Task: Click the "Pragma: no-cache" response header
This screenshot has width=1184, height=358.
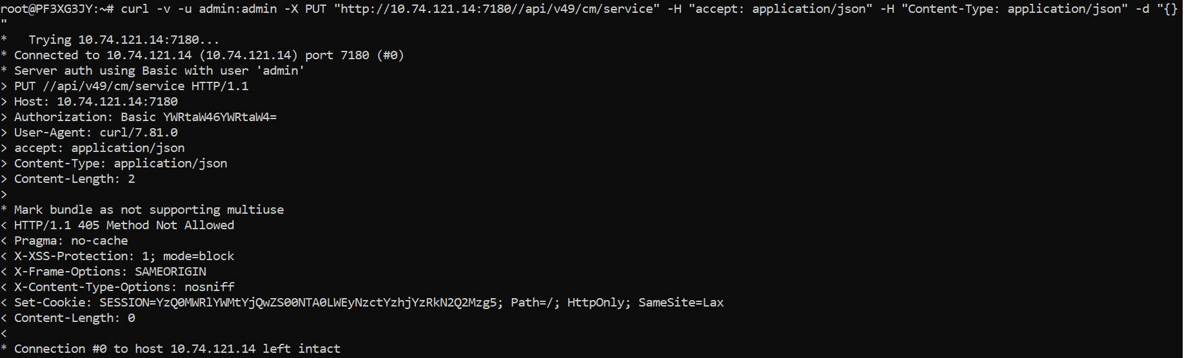Action: tap(71, 241)
